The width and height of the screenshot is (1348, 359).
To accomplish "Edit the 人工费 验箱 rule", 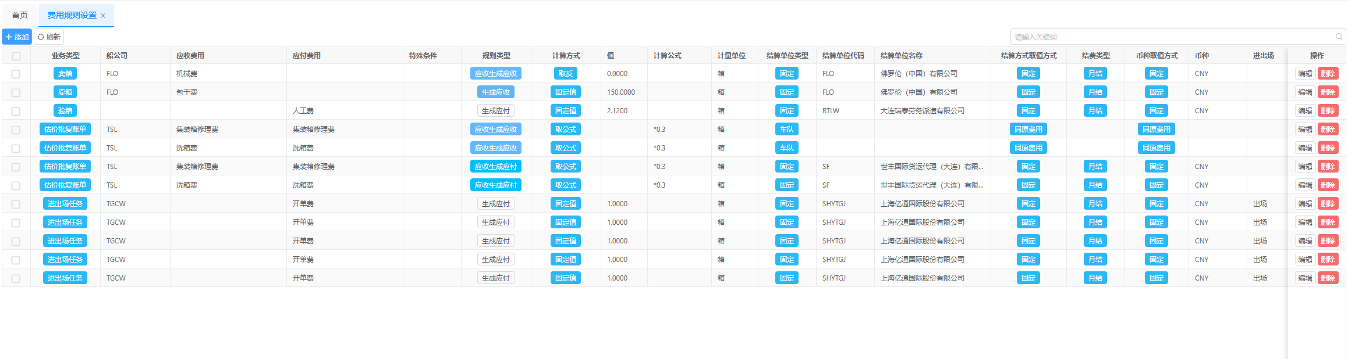I will pyautogui.click(x=1305, y=111).
